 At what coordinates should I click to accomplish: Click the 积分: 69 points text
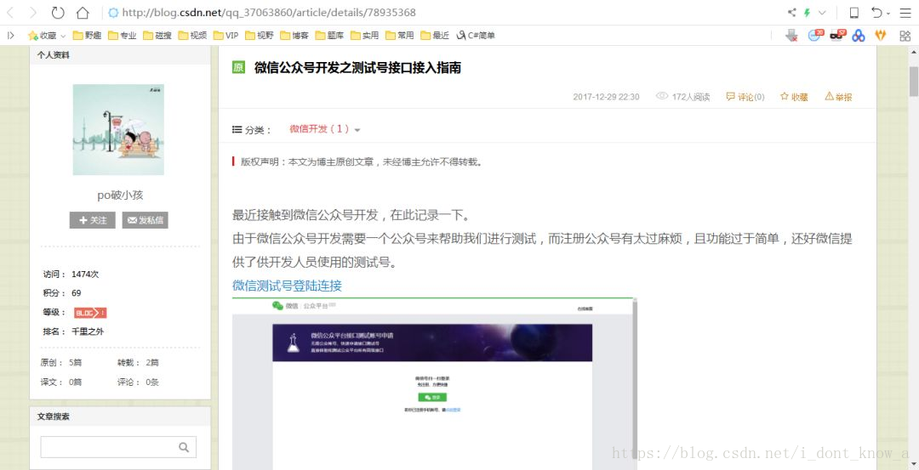[62, 292]
